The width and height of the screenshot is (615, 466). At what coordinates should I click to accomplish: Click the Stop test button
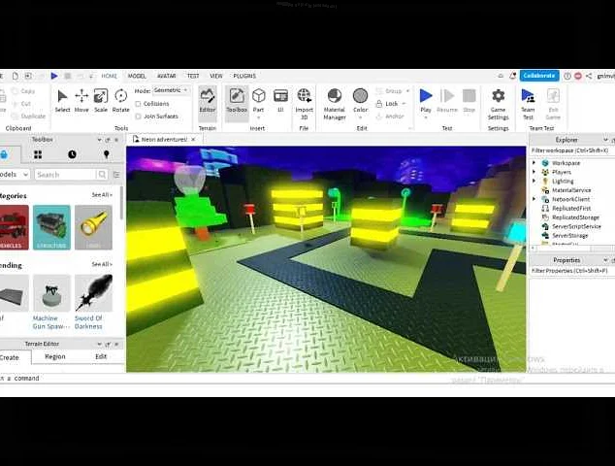pos(469,101)
